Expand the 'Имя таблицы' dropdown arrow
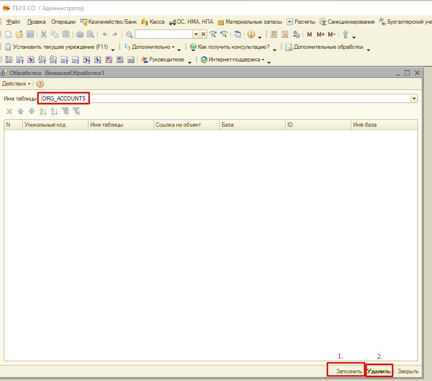This screenshot has width=432, height=381. pos(414,99)
